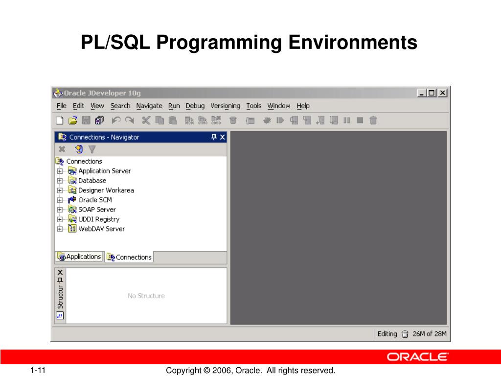
Task: Open the Help menu
Action: click(x=303, y=106)
